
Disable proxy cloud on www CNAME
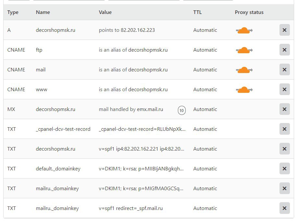pos(244,90)
